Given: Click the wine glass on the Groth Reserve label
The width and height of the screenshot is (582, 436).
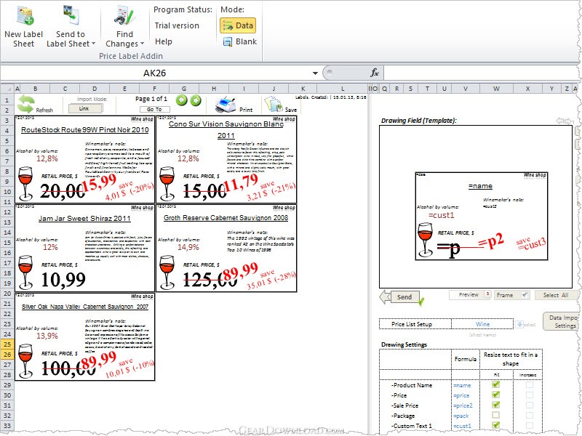Looking at the screenshot, I should point(167,272).
